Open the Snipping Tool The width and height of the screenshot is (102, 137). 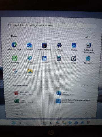click(x=16, y=72)
